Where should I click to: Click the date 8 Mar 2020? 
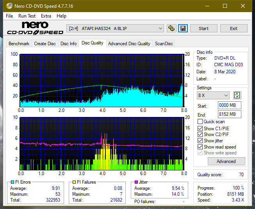pos(225,72)
